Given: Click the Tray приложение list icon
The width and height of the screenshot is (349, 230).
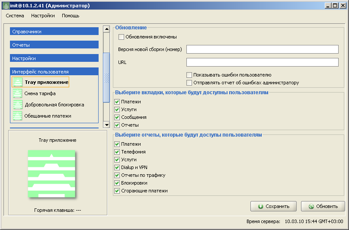Looking at the screenshot, I should point(18,82).
